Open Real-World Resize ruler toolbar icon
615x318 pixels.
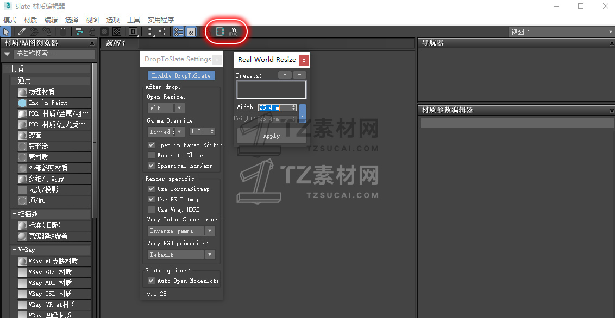tap(234, 31)
